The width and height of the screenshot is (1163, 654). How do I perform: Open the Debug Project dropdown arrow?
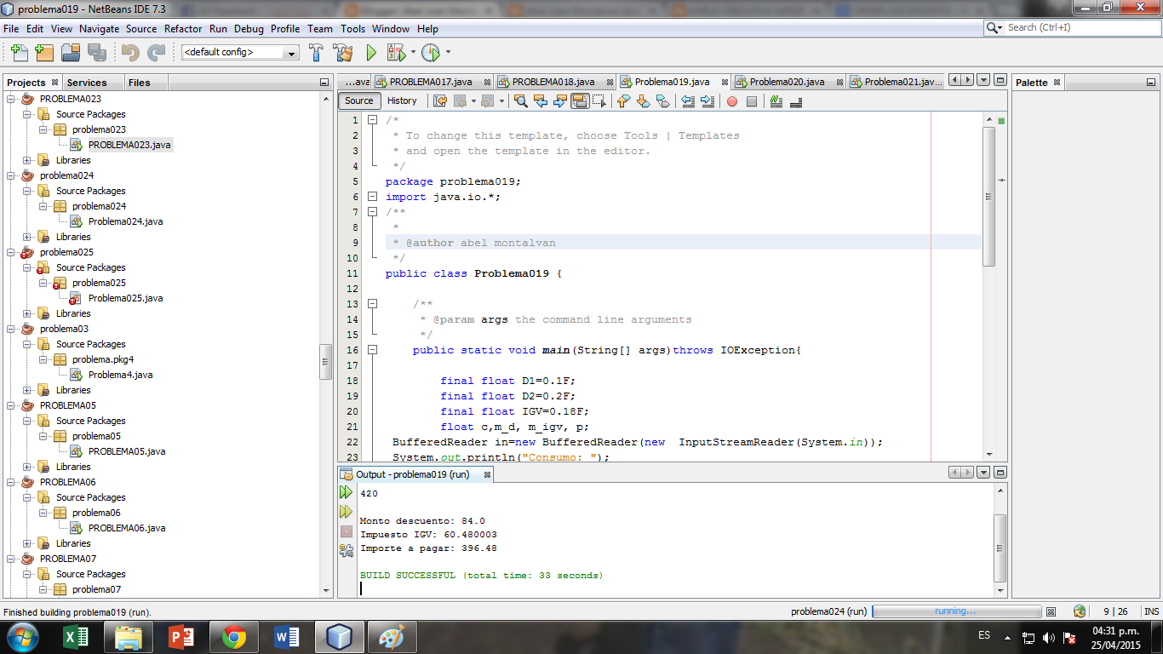[x=413, y=52]
